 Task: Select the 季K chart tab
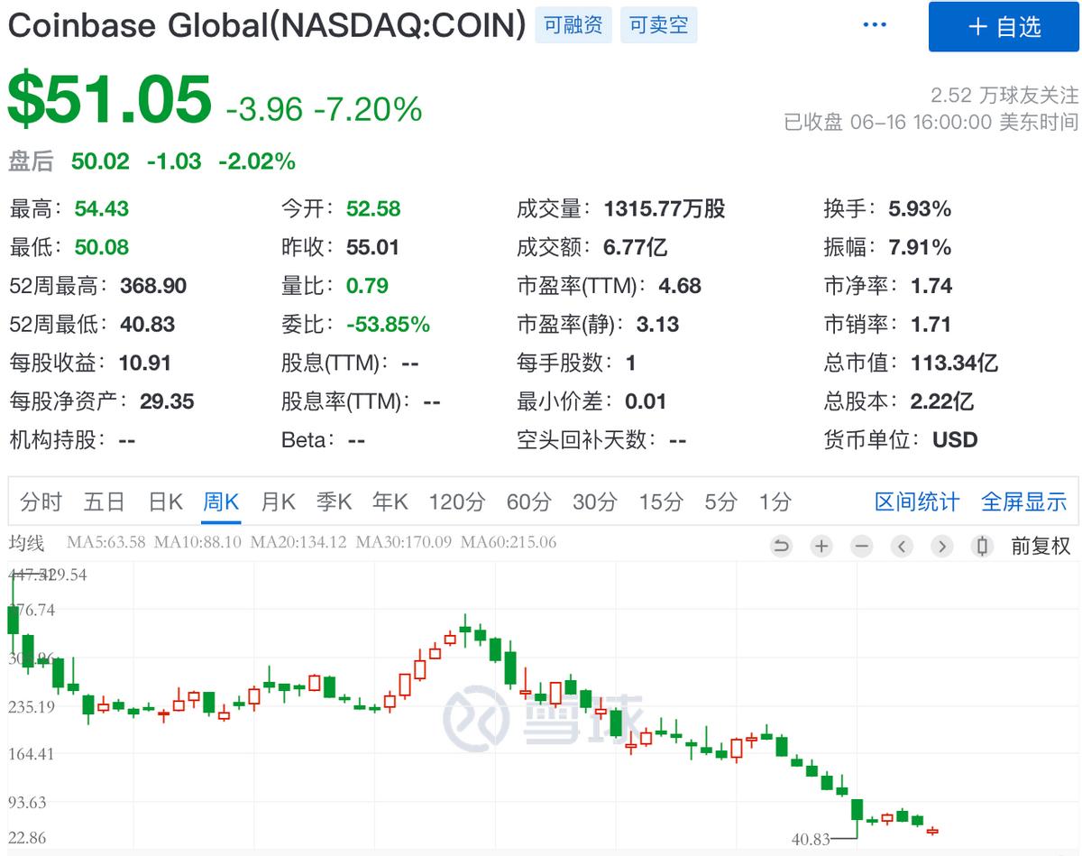(x=334, y=502)
